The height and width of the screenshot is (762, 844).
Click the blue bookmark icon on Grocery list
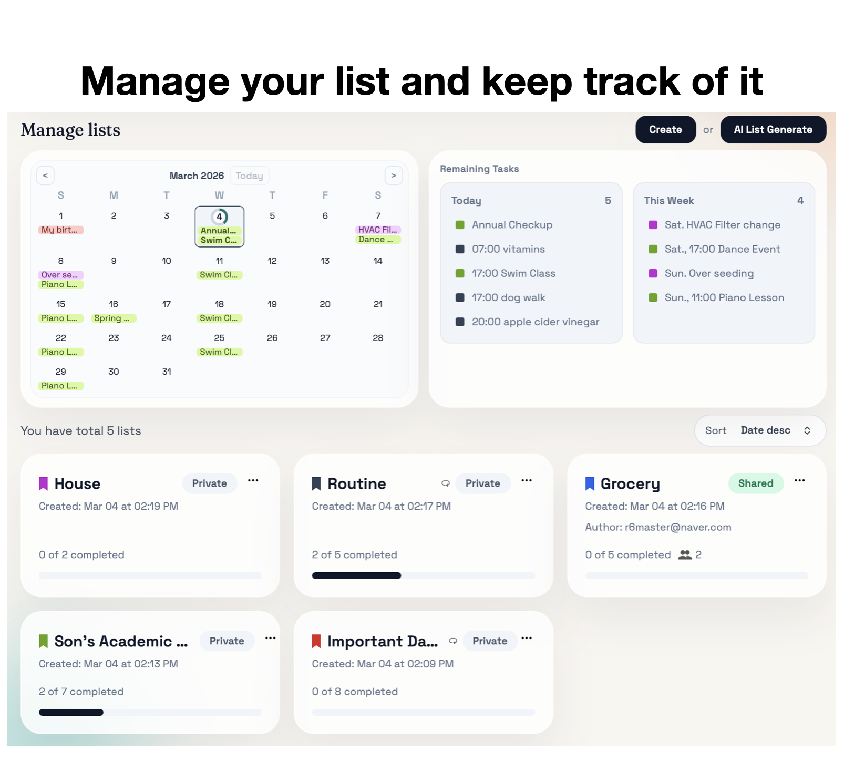tap(590, 483)
